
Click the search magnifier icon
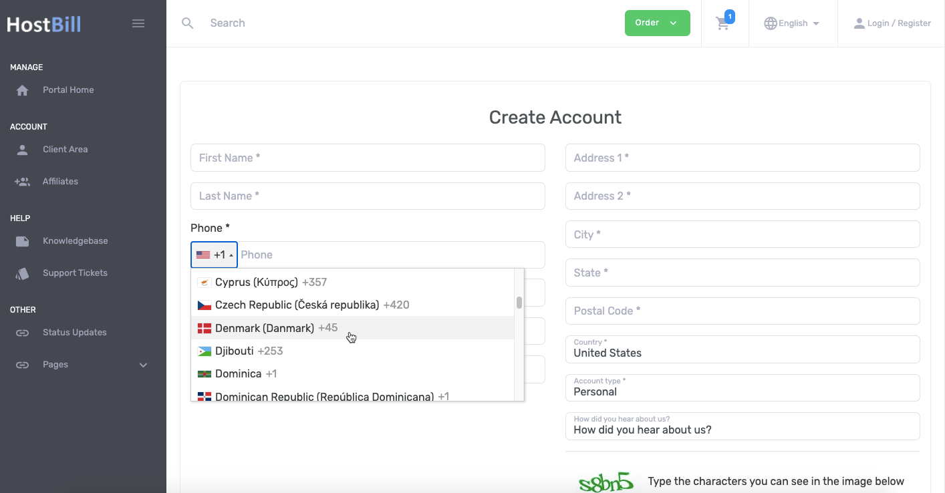click(x=187, y=23)
